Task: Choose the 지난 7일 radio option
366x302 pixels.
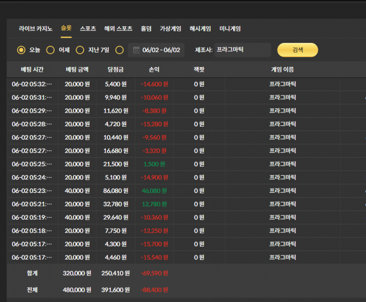Action: click(x=80, y=50)
